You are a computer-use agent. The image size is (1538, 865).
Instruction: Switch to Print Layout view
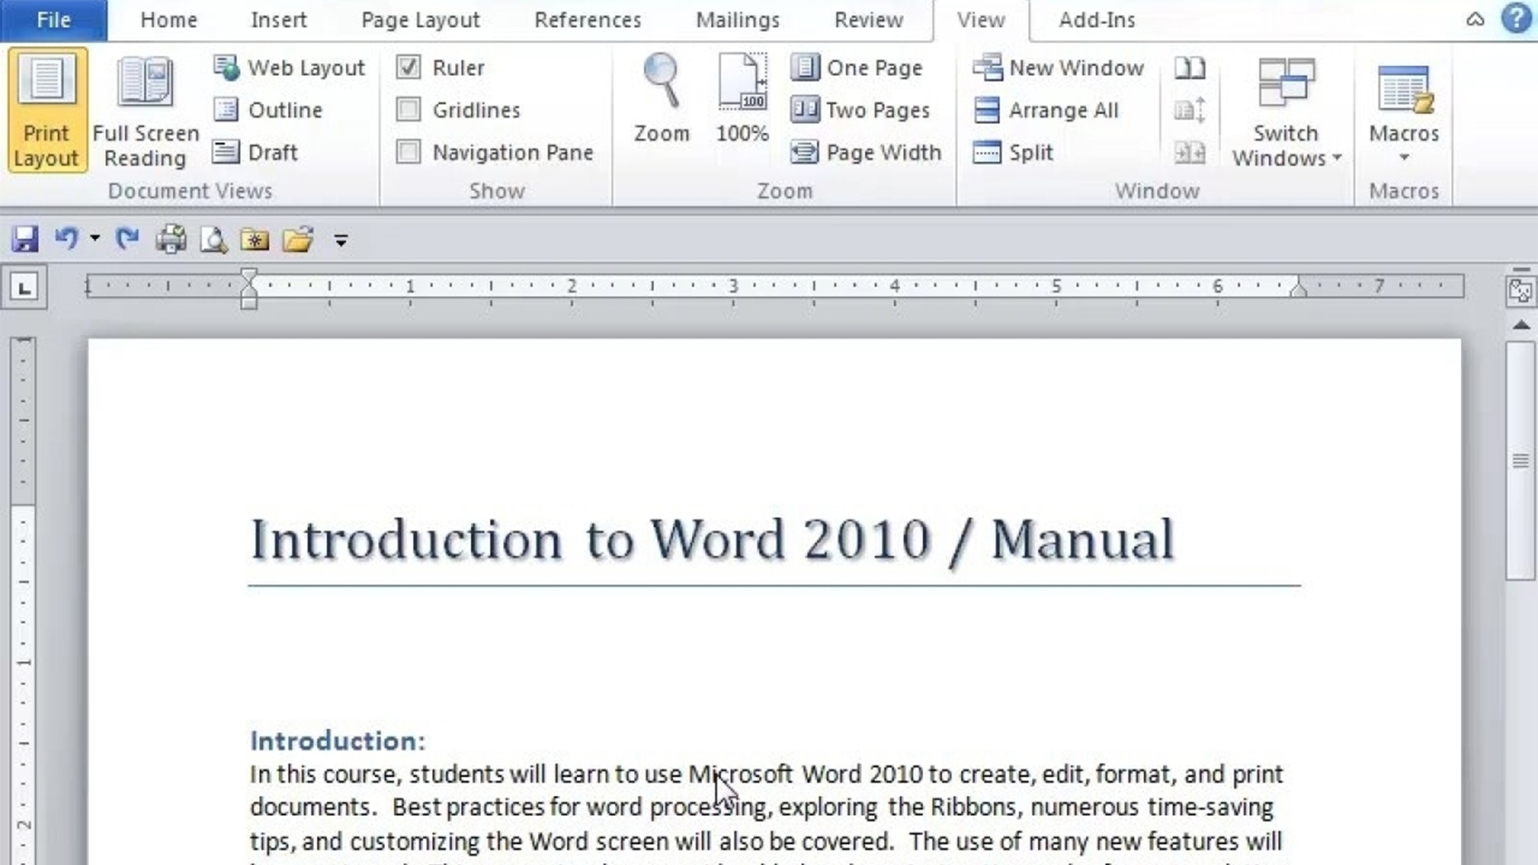tap(46, 109)
